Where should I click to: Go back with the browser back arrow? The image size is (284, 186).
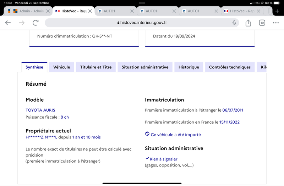tap(8, 23)
